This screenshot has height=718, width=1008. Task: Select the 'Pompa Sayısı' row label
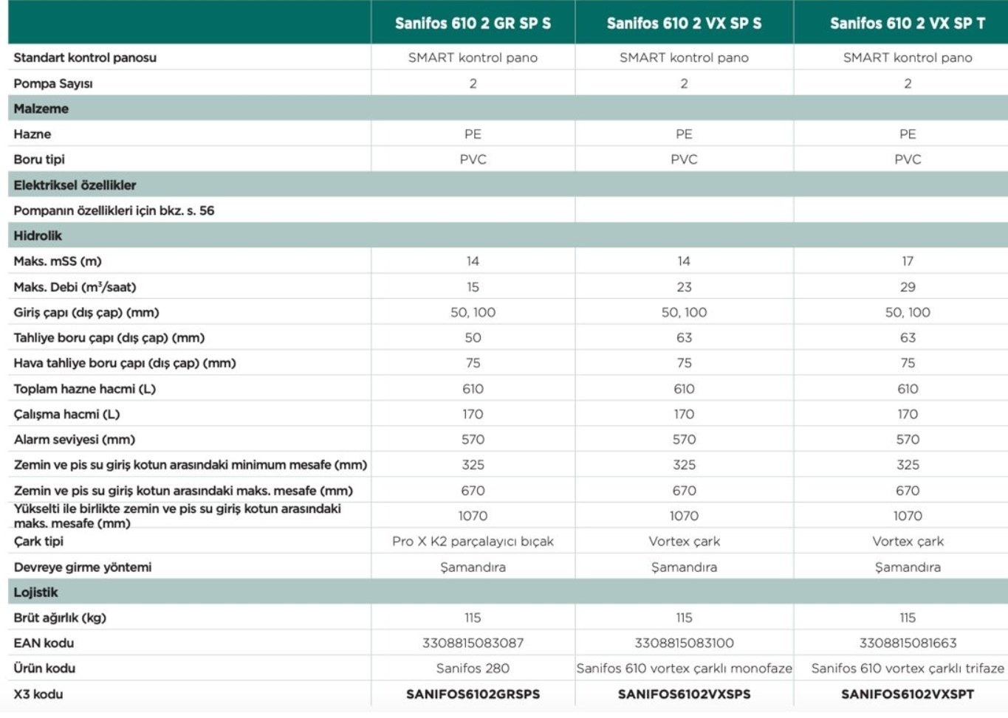(53, 83)
